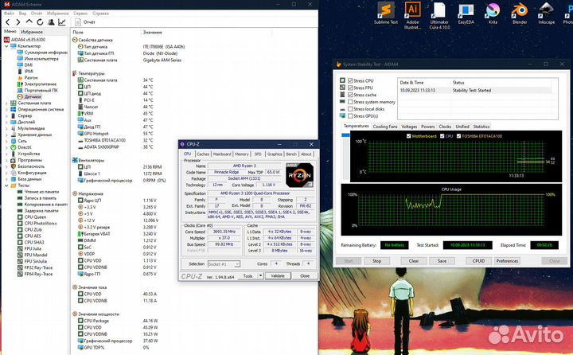Viewport: 573px width, 355px height.
Task: Click Stop button in Stability Test
Action: 376,261
